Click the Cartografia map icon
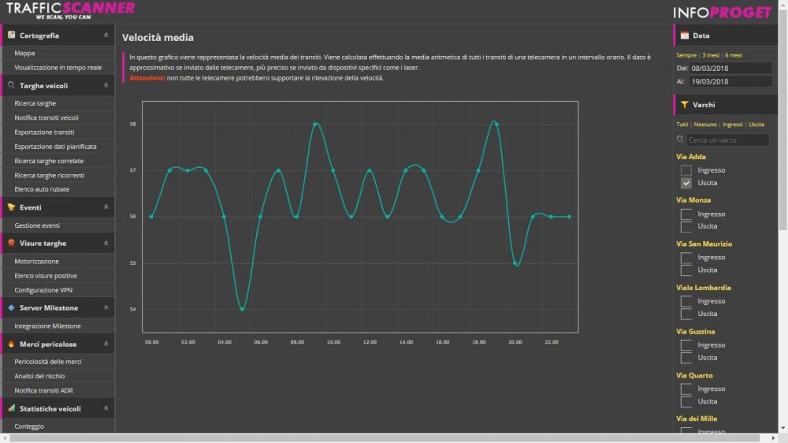Screen dimensions: 788x443 [12, 35]
